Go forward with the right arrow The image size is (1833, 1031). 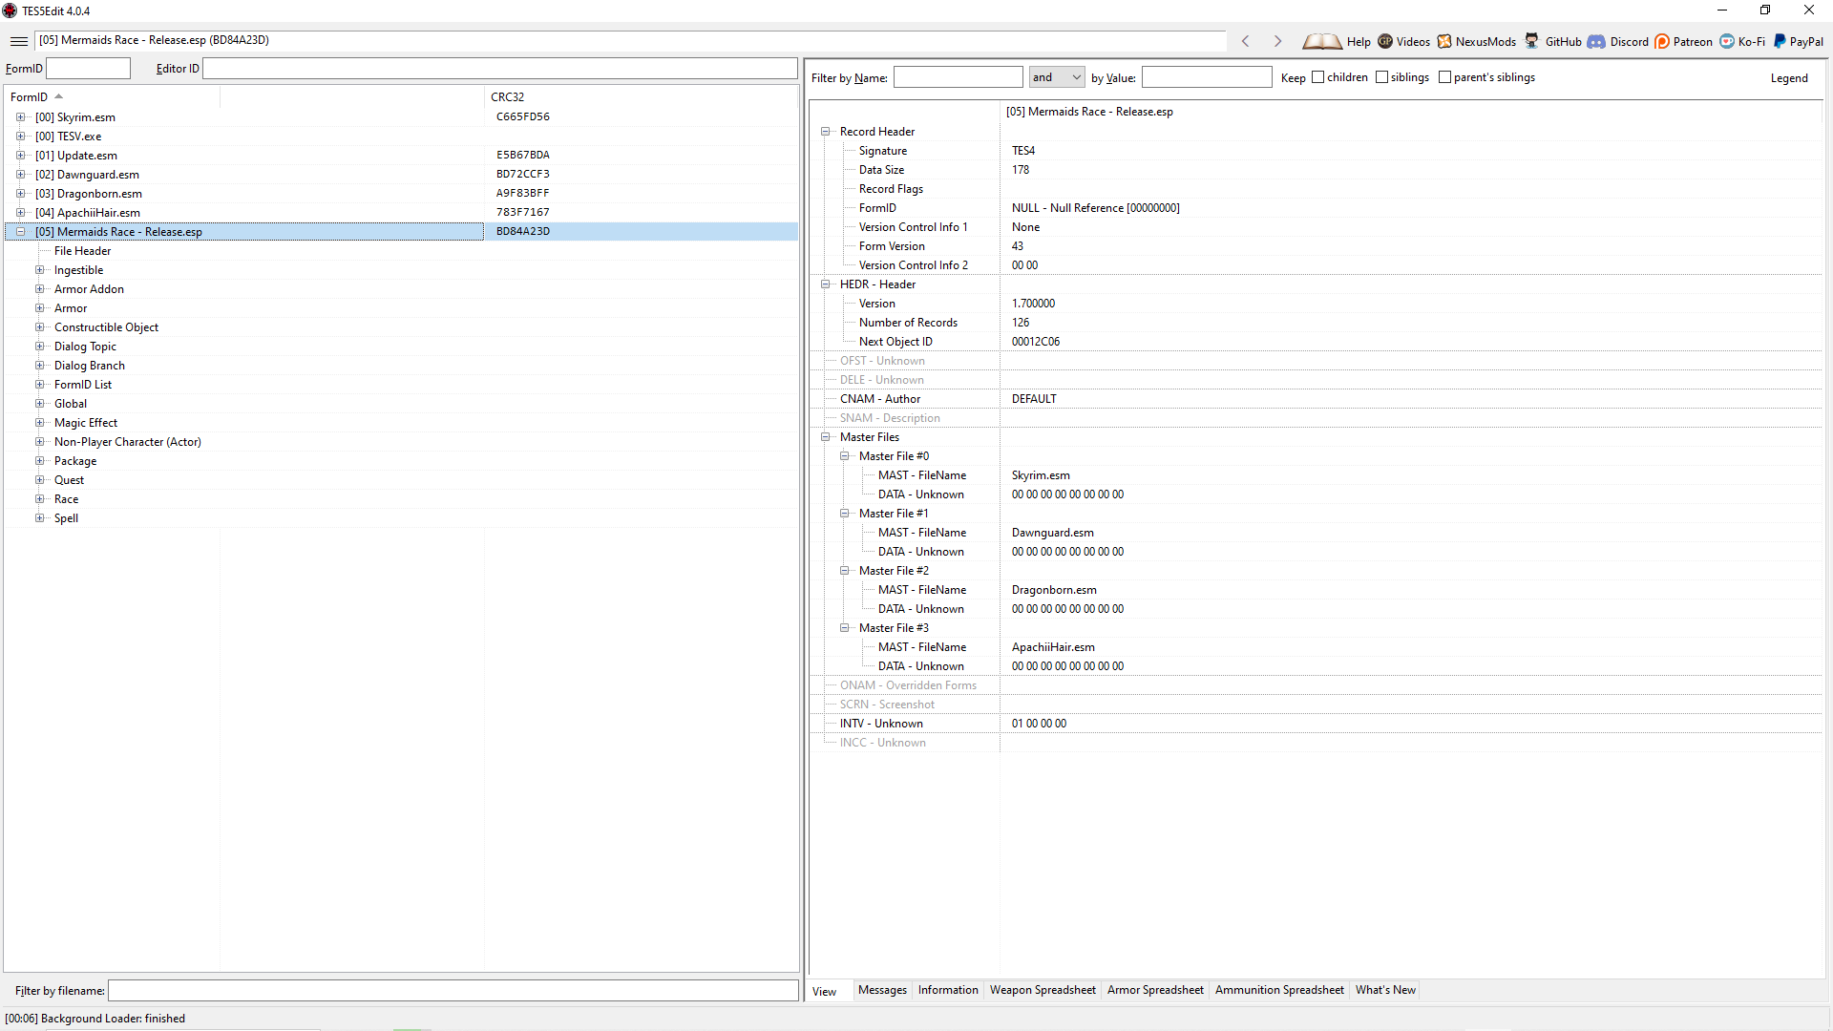pos(1277,41)
